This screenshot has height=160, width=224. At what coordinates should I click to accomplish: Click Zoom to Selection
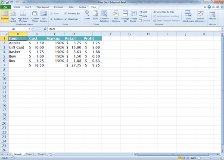(104, 16)
